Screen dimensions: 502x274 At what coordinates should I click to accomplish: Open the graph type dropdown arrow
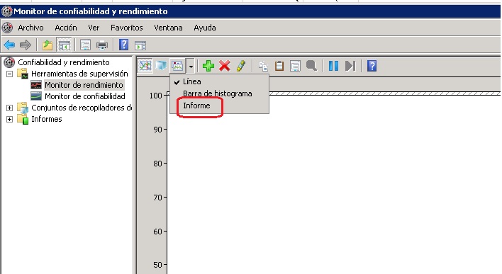(x=191, y=66)
